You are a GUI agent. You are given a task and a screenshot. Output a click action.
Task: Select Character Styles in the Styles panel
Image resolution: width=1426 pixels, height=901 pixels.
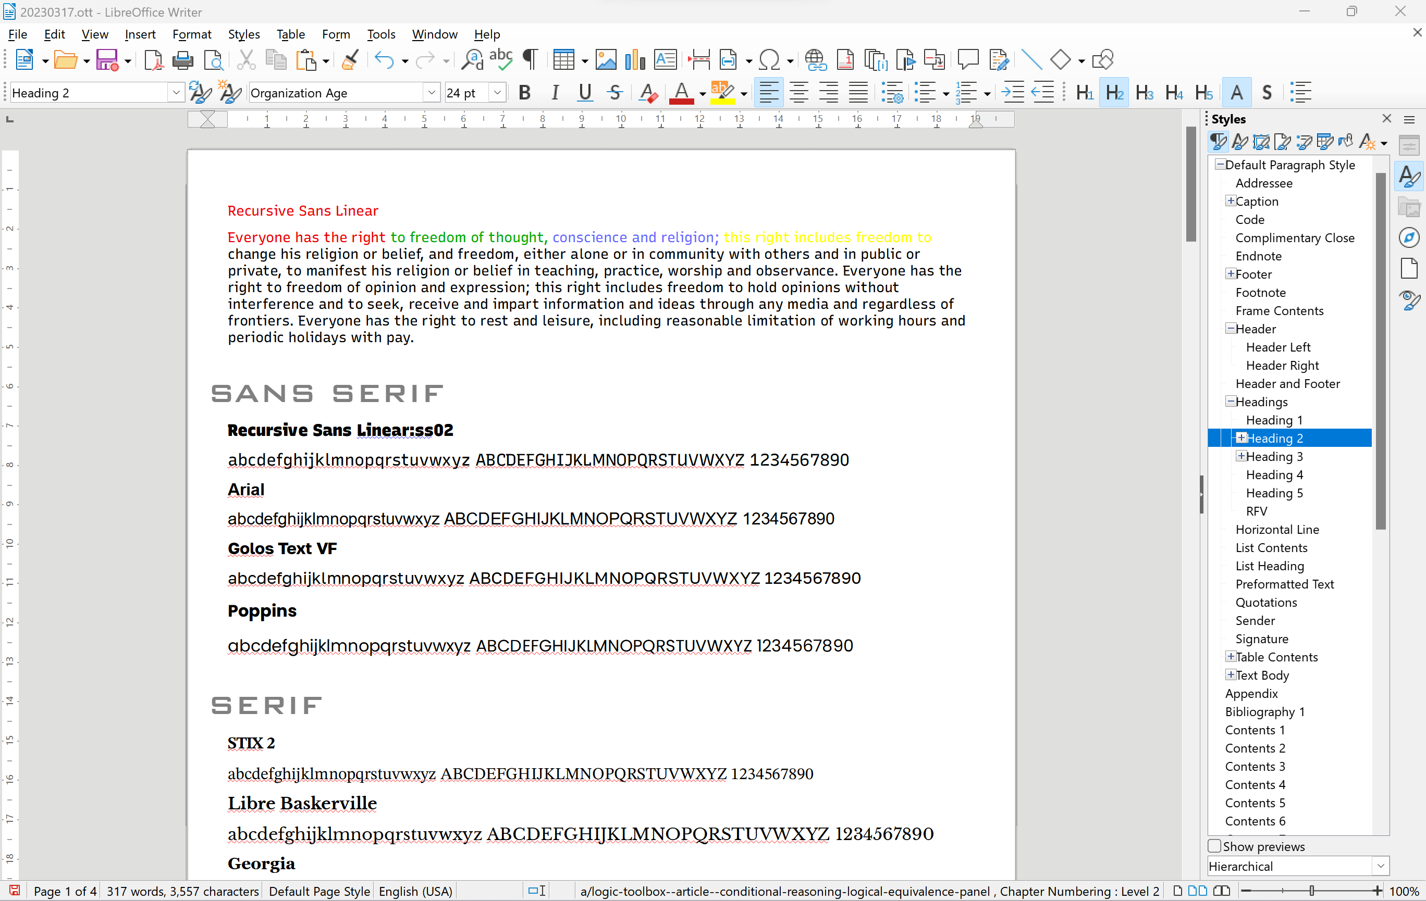(x=1240, y=141)
